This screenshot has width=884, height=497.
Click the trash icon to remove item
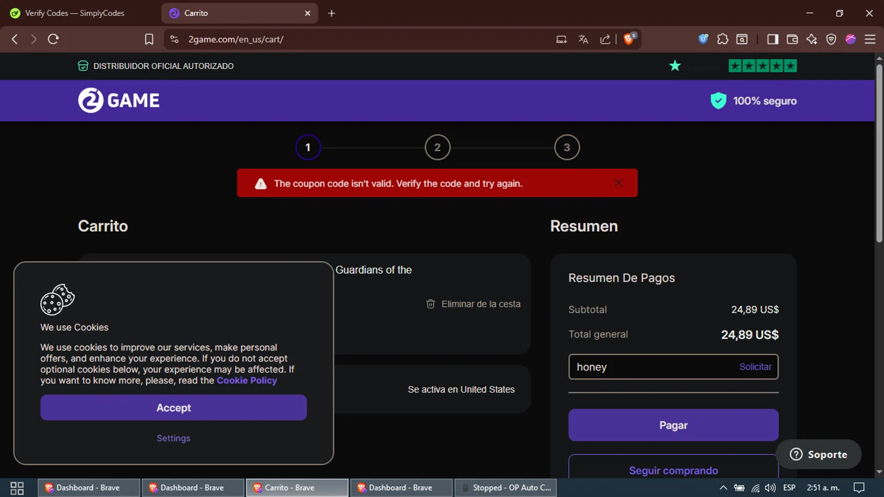pos(431,304)
